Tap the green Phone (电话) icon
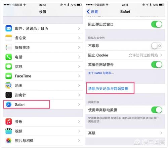Image resolution: width=168 pixels, height=148 pixels. (x=9, y=57)
